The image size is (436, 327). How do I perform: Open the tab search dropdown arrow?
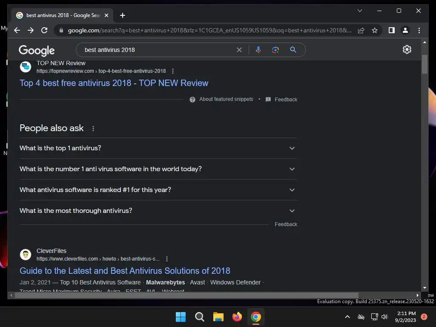click(x=359, y=11)
